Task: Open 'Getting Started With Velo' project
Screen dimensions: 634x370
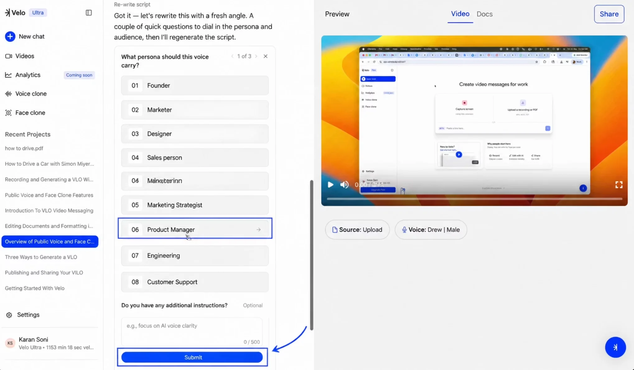Action: [35, 288]
